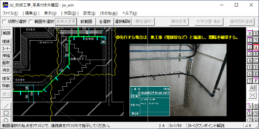Toggle layer 4 in the layer bar
The image size is (259, 129).
(250, 61)
